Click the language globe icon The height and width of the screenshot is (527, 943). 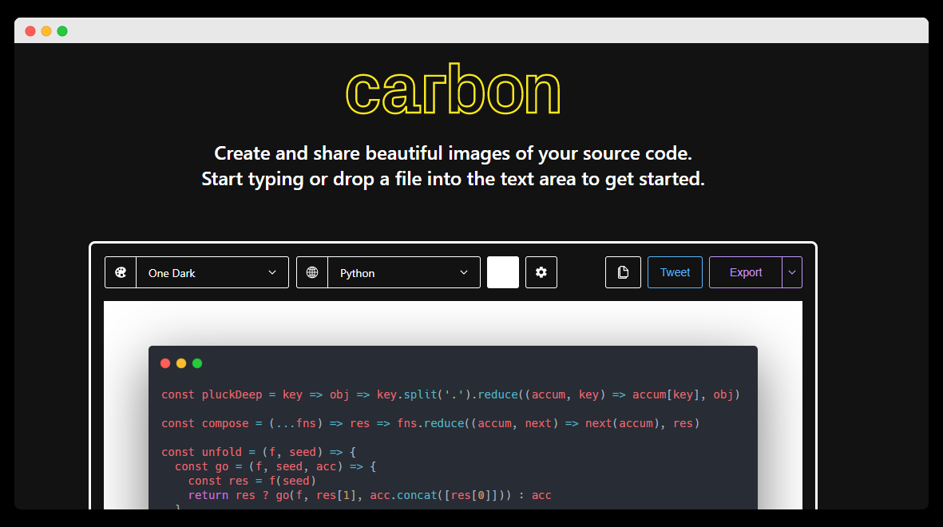click(x=312, y=272)
